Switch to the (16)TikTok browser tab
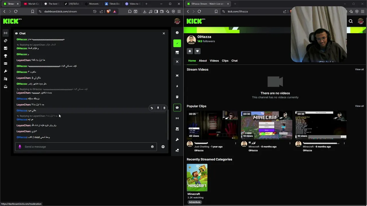This screenshot has width=367, height=206. pos(72,4)
